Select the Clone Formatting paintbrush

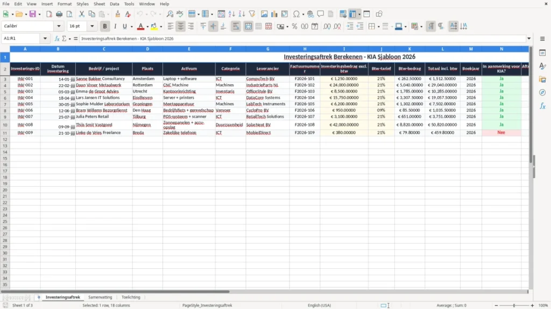point(118,14)
